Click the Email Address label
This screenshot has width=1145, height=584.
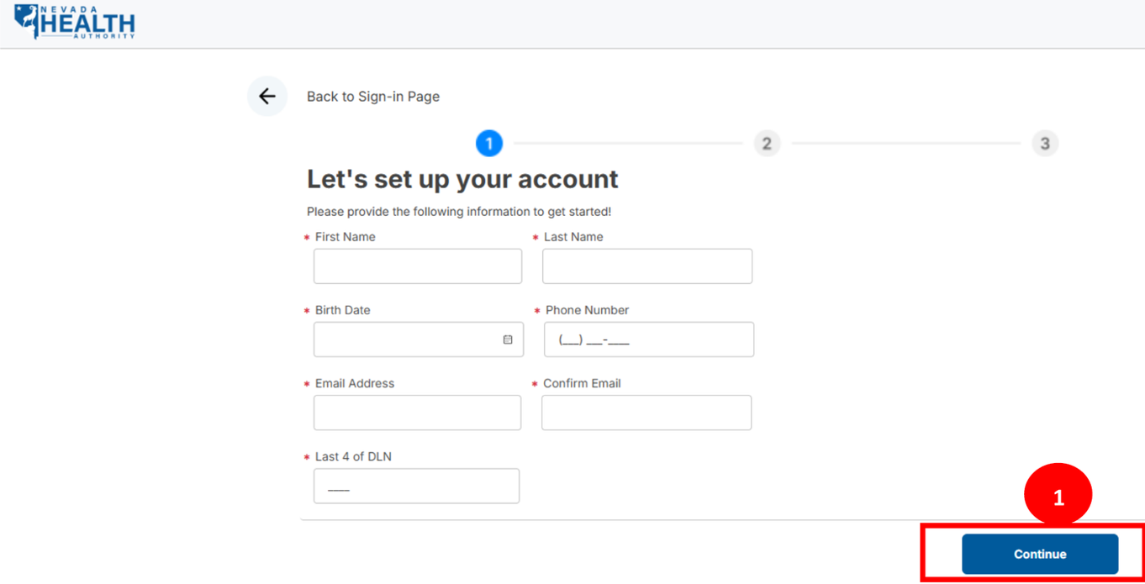[x=355, y=383]
